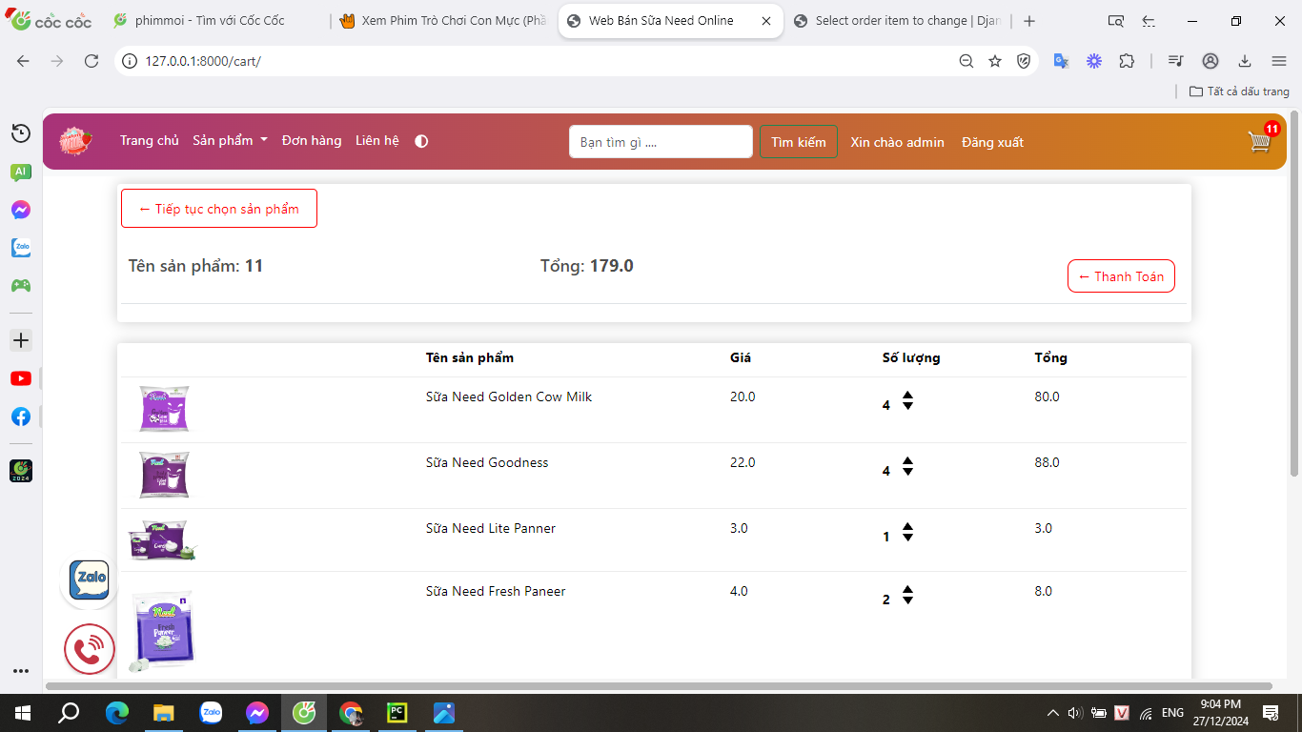Image resolution: width=1302 pixels, height=732 pixels.
Task: Click the Thanh Toán checkout button
Action: coord(1121,276)
